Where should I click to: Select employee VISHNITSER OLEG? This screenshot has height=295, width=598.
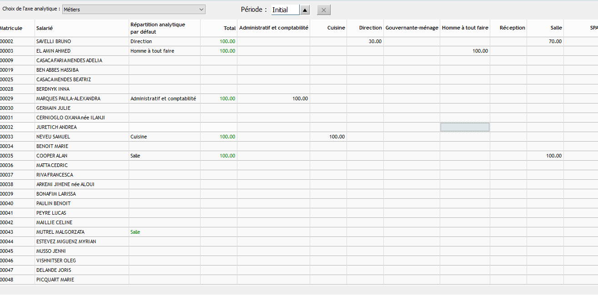56,261
